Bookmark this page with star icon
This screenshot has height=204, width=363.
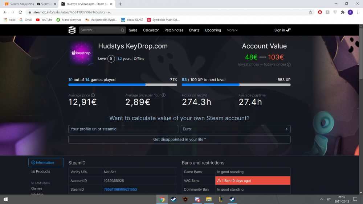coord(310,12)
